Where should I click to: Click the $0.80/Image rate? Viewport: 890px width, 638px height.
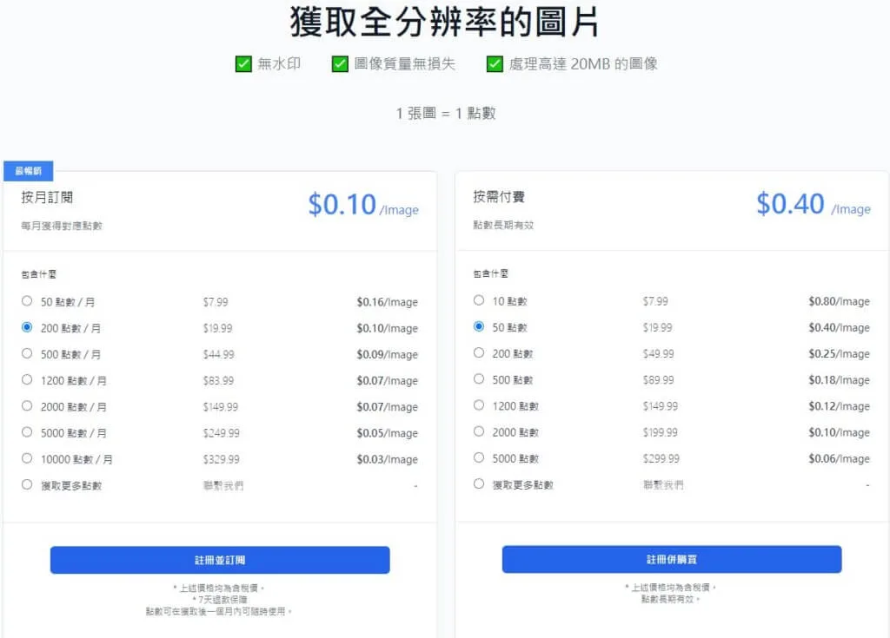pyautogui.click(x=839, y=301)
